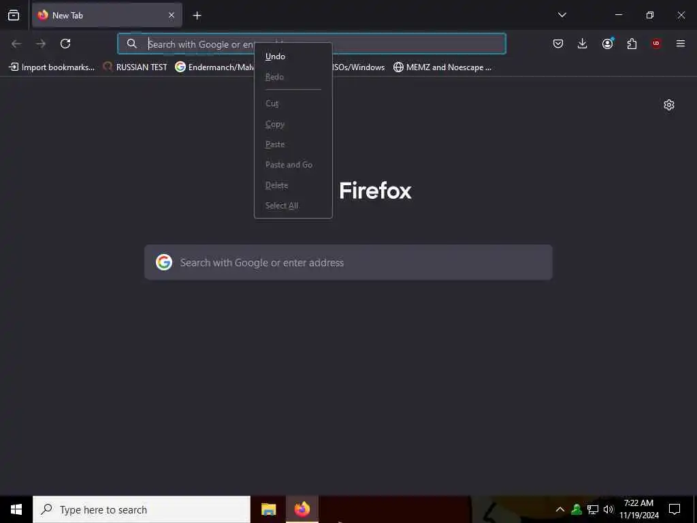Expand the list all tabs chevron

[562, 15]
